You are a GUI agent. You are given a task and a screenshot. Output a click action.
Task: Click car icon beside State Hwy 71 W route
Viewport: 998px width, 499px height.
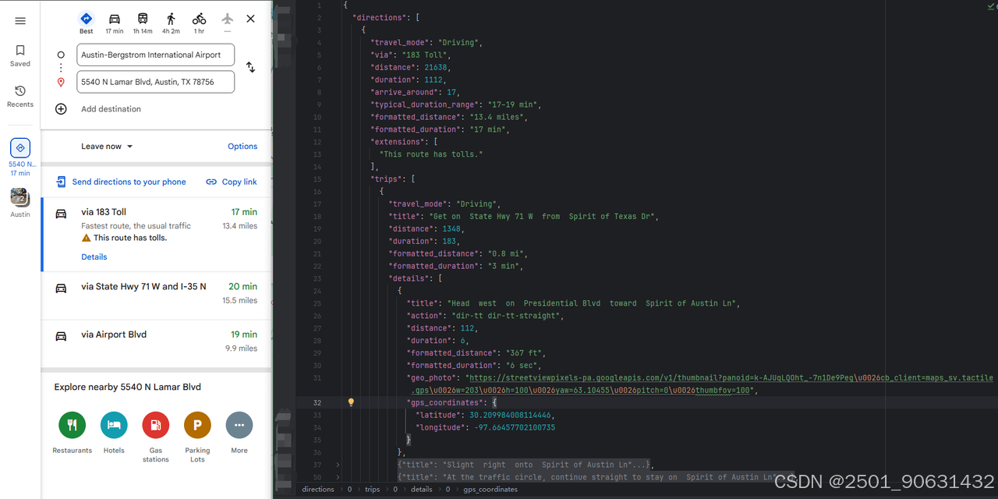coord(61,288)
